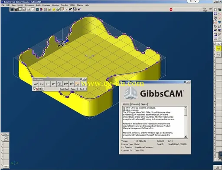Select the Holes process icon with dots
This screenshot has height=170, width=222.
tap(36, 84)
